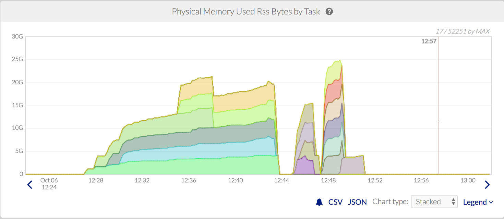Image resolution: width=504 pixels, height=219 pixels.
Task: Expand the Legend section
Action: 475,202
